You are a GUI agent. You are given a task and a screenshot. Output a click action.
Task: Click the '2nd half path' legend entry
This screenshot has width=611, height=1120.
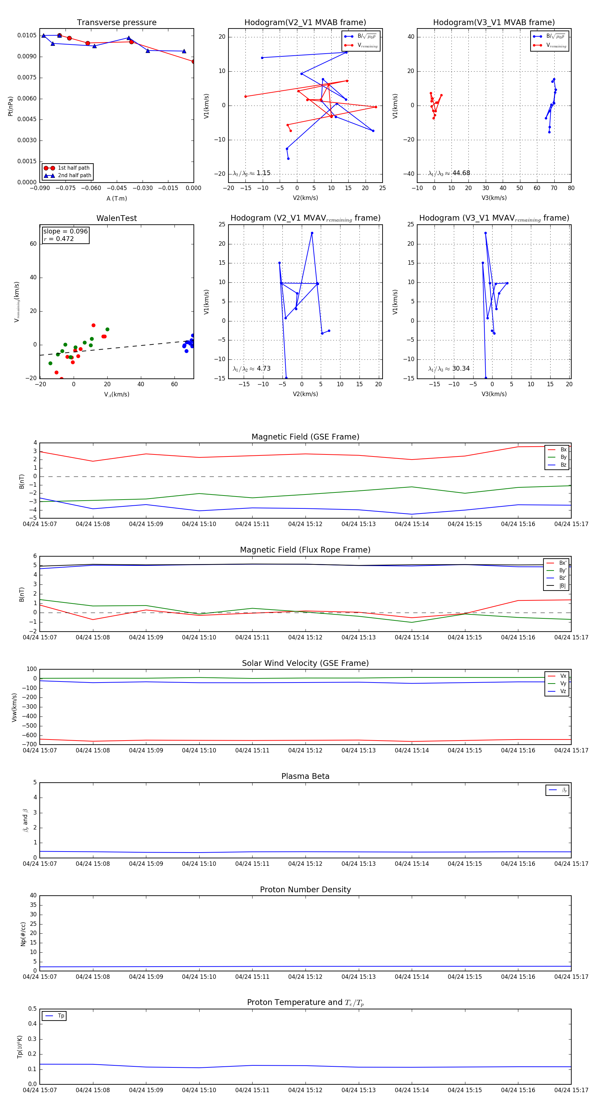click(x=68, y=176)
